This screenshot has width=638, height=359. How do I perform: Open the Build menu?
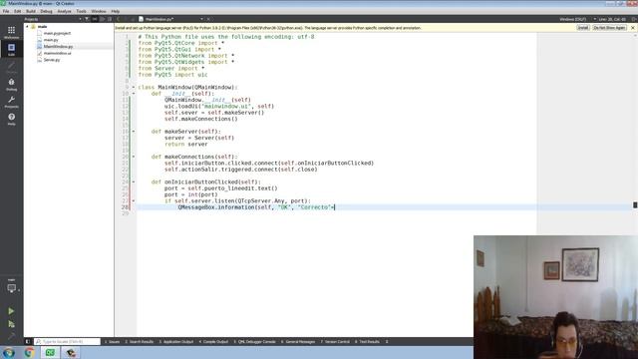tap(31, 11)
